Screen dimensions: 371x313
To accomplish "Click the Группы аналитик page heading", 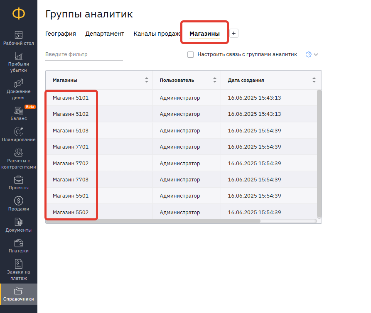I will [x=89, y=14].
